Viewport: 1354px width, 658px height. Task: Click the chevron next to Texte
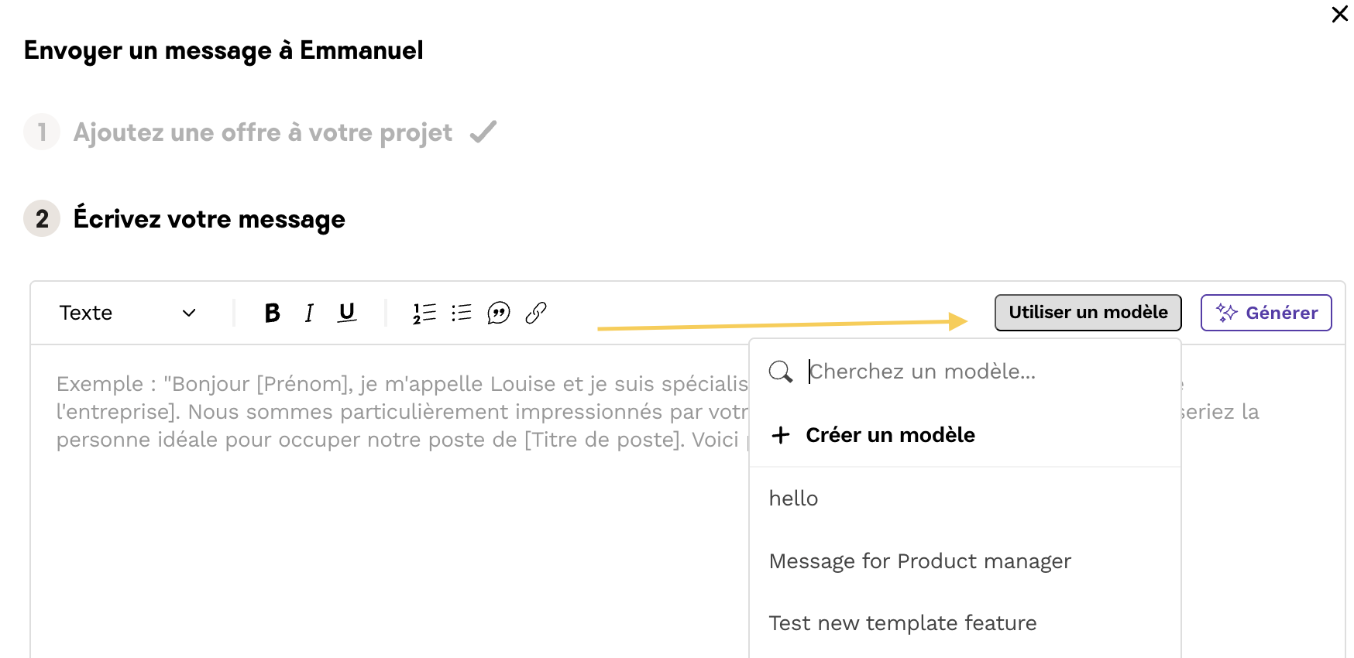click(x=189, y=313)
